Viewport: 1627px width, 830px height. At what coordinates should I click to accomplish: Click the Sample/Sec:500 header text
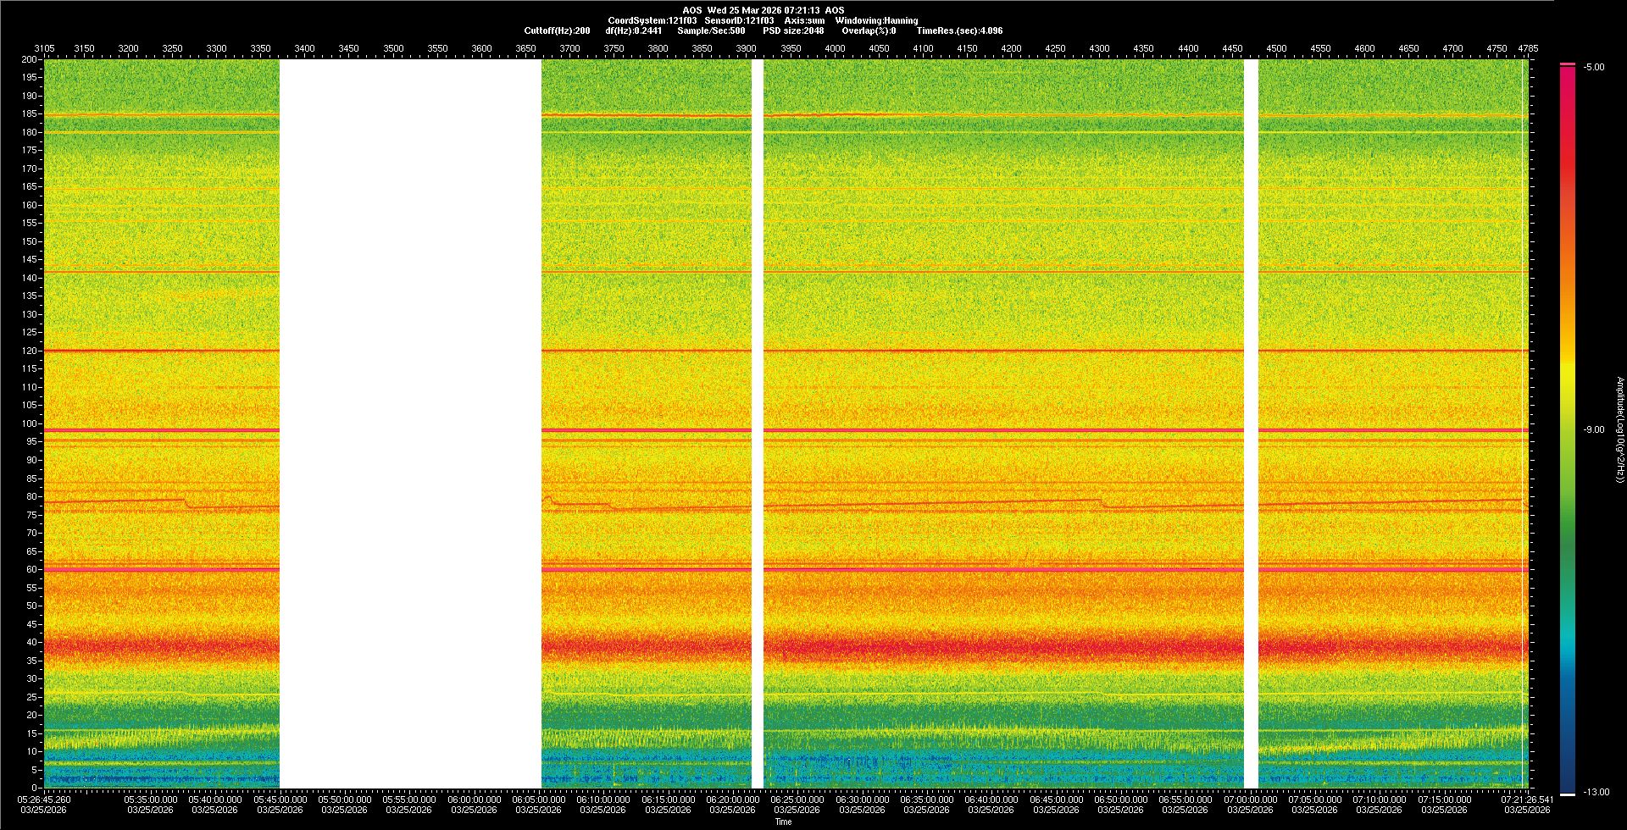click(711, 30)
